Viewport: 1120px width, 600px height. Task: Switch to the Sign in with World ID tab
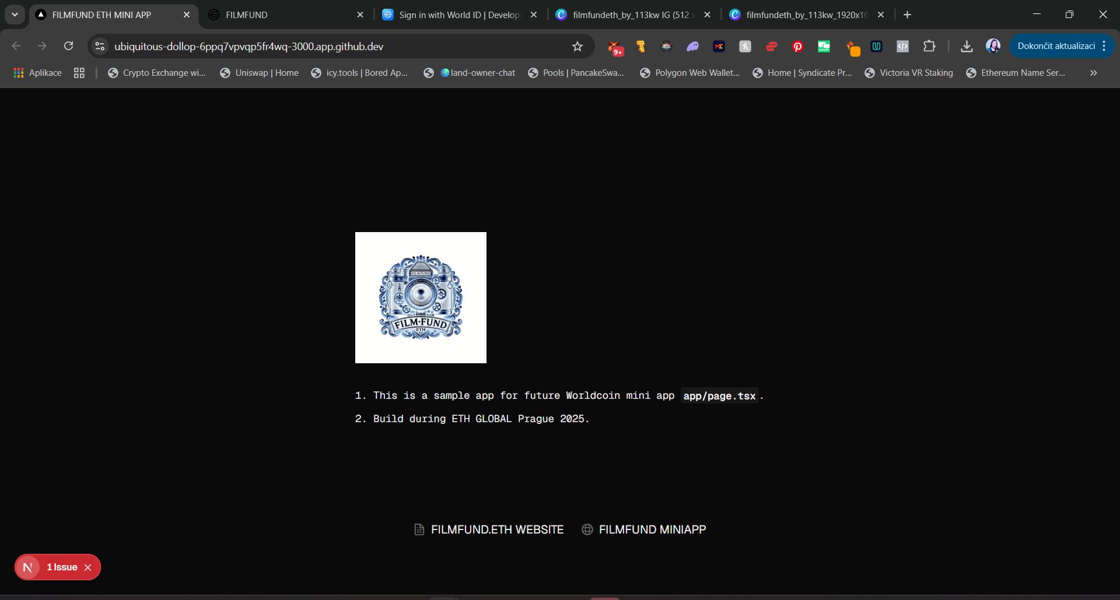tap(459, 15)
